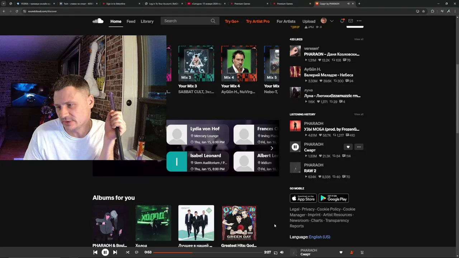The width and height of the screenshot is (459, 258).
Task: Open RAW 2 track in listening history
Action: click(x=310, y=171)
